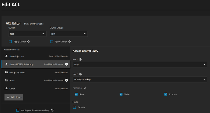Select the Group Obj – root entry
The height and width of the screenshot is (113, 210).
pyautogui.click(x=36, y=72)
